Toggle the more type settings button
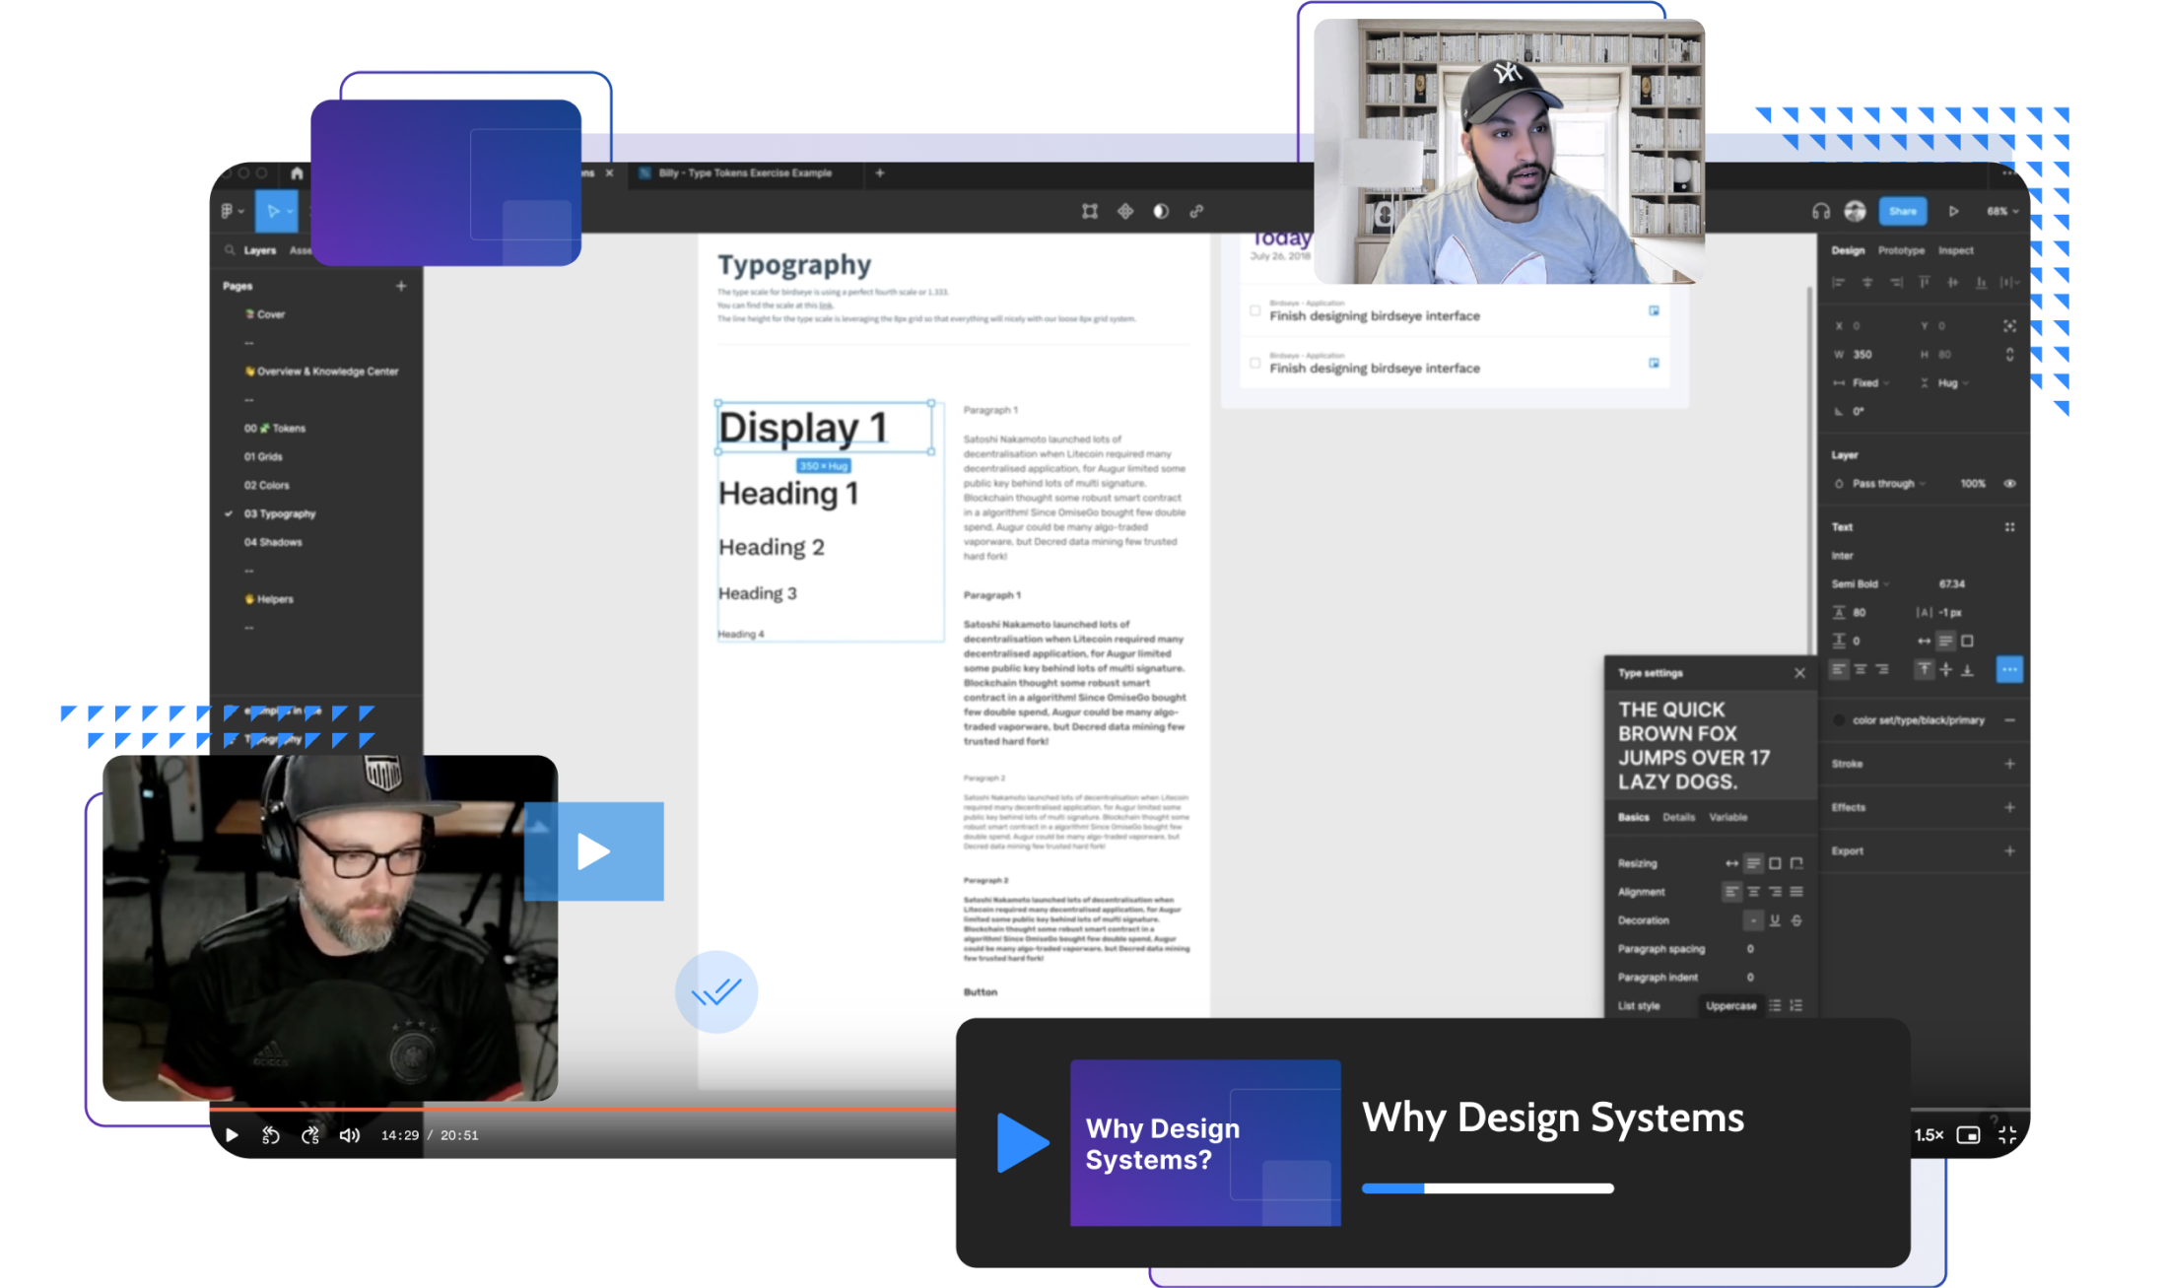The image size is (2168, 1288). click(2009, 670)
